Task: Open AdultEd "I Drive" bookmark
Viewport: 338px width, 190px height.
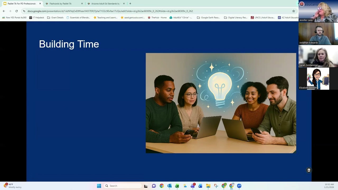Action: (181, 18)
